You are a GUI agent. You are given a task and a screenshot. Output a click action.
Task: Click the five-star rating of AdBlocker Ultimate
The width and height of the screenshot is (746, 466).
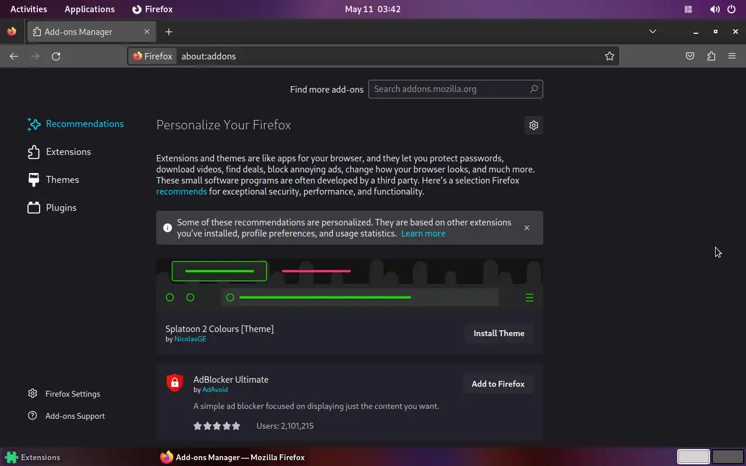(217, 426)
